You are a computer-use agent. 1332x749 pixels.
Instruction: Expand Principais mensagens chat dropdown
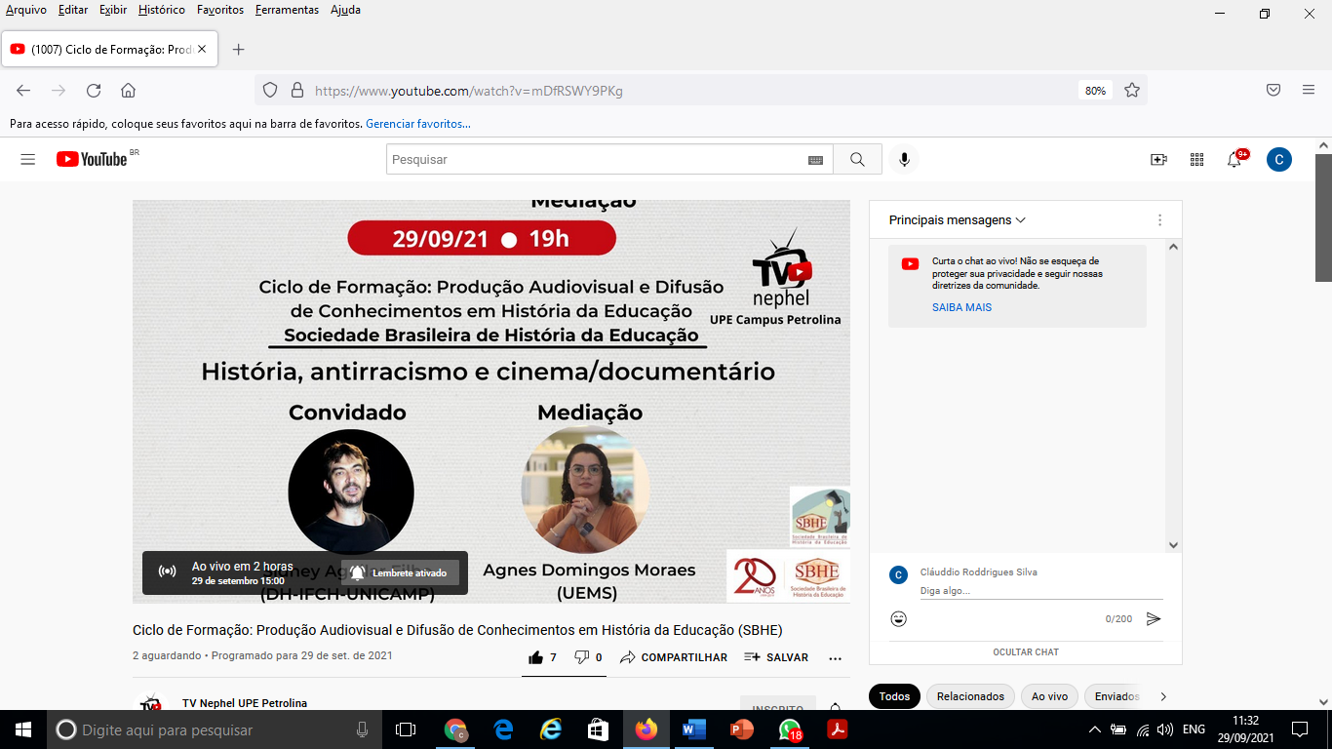(x=957, y=220)
